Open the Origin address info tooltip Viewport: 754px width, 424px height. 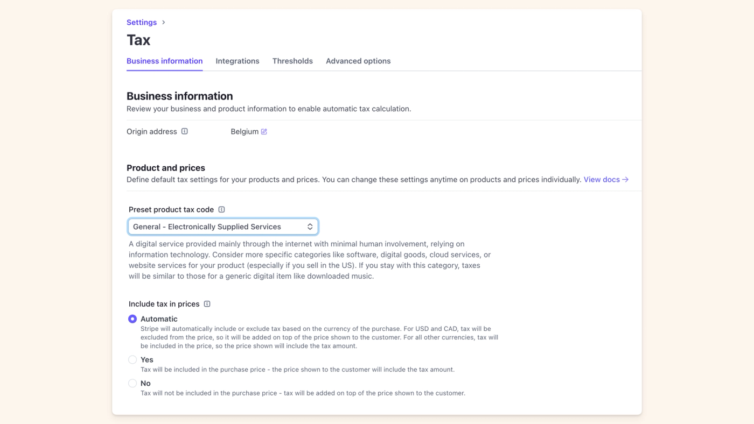[185, 131]
